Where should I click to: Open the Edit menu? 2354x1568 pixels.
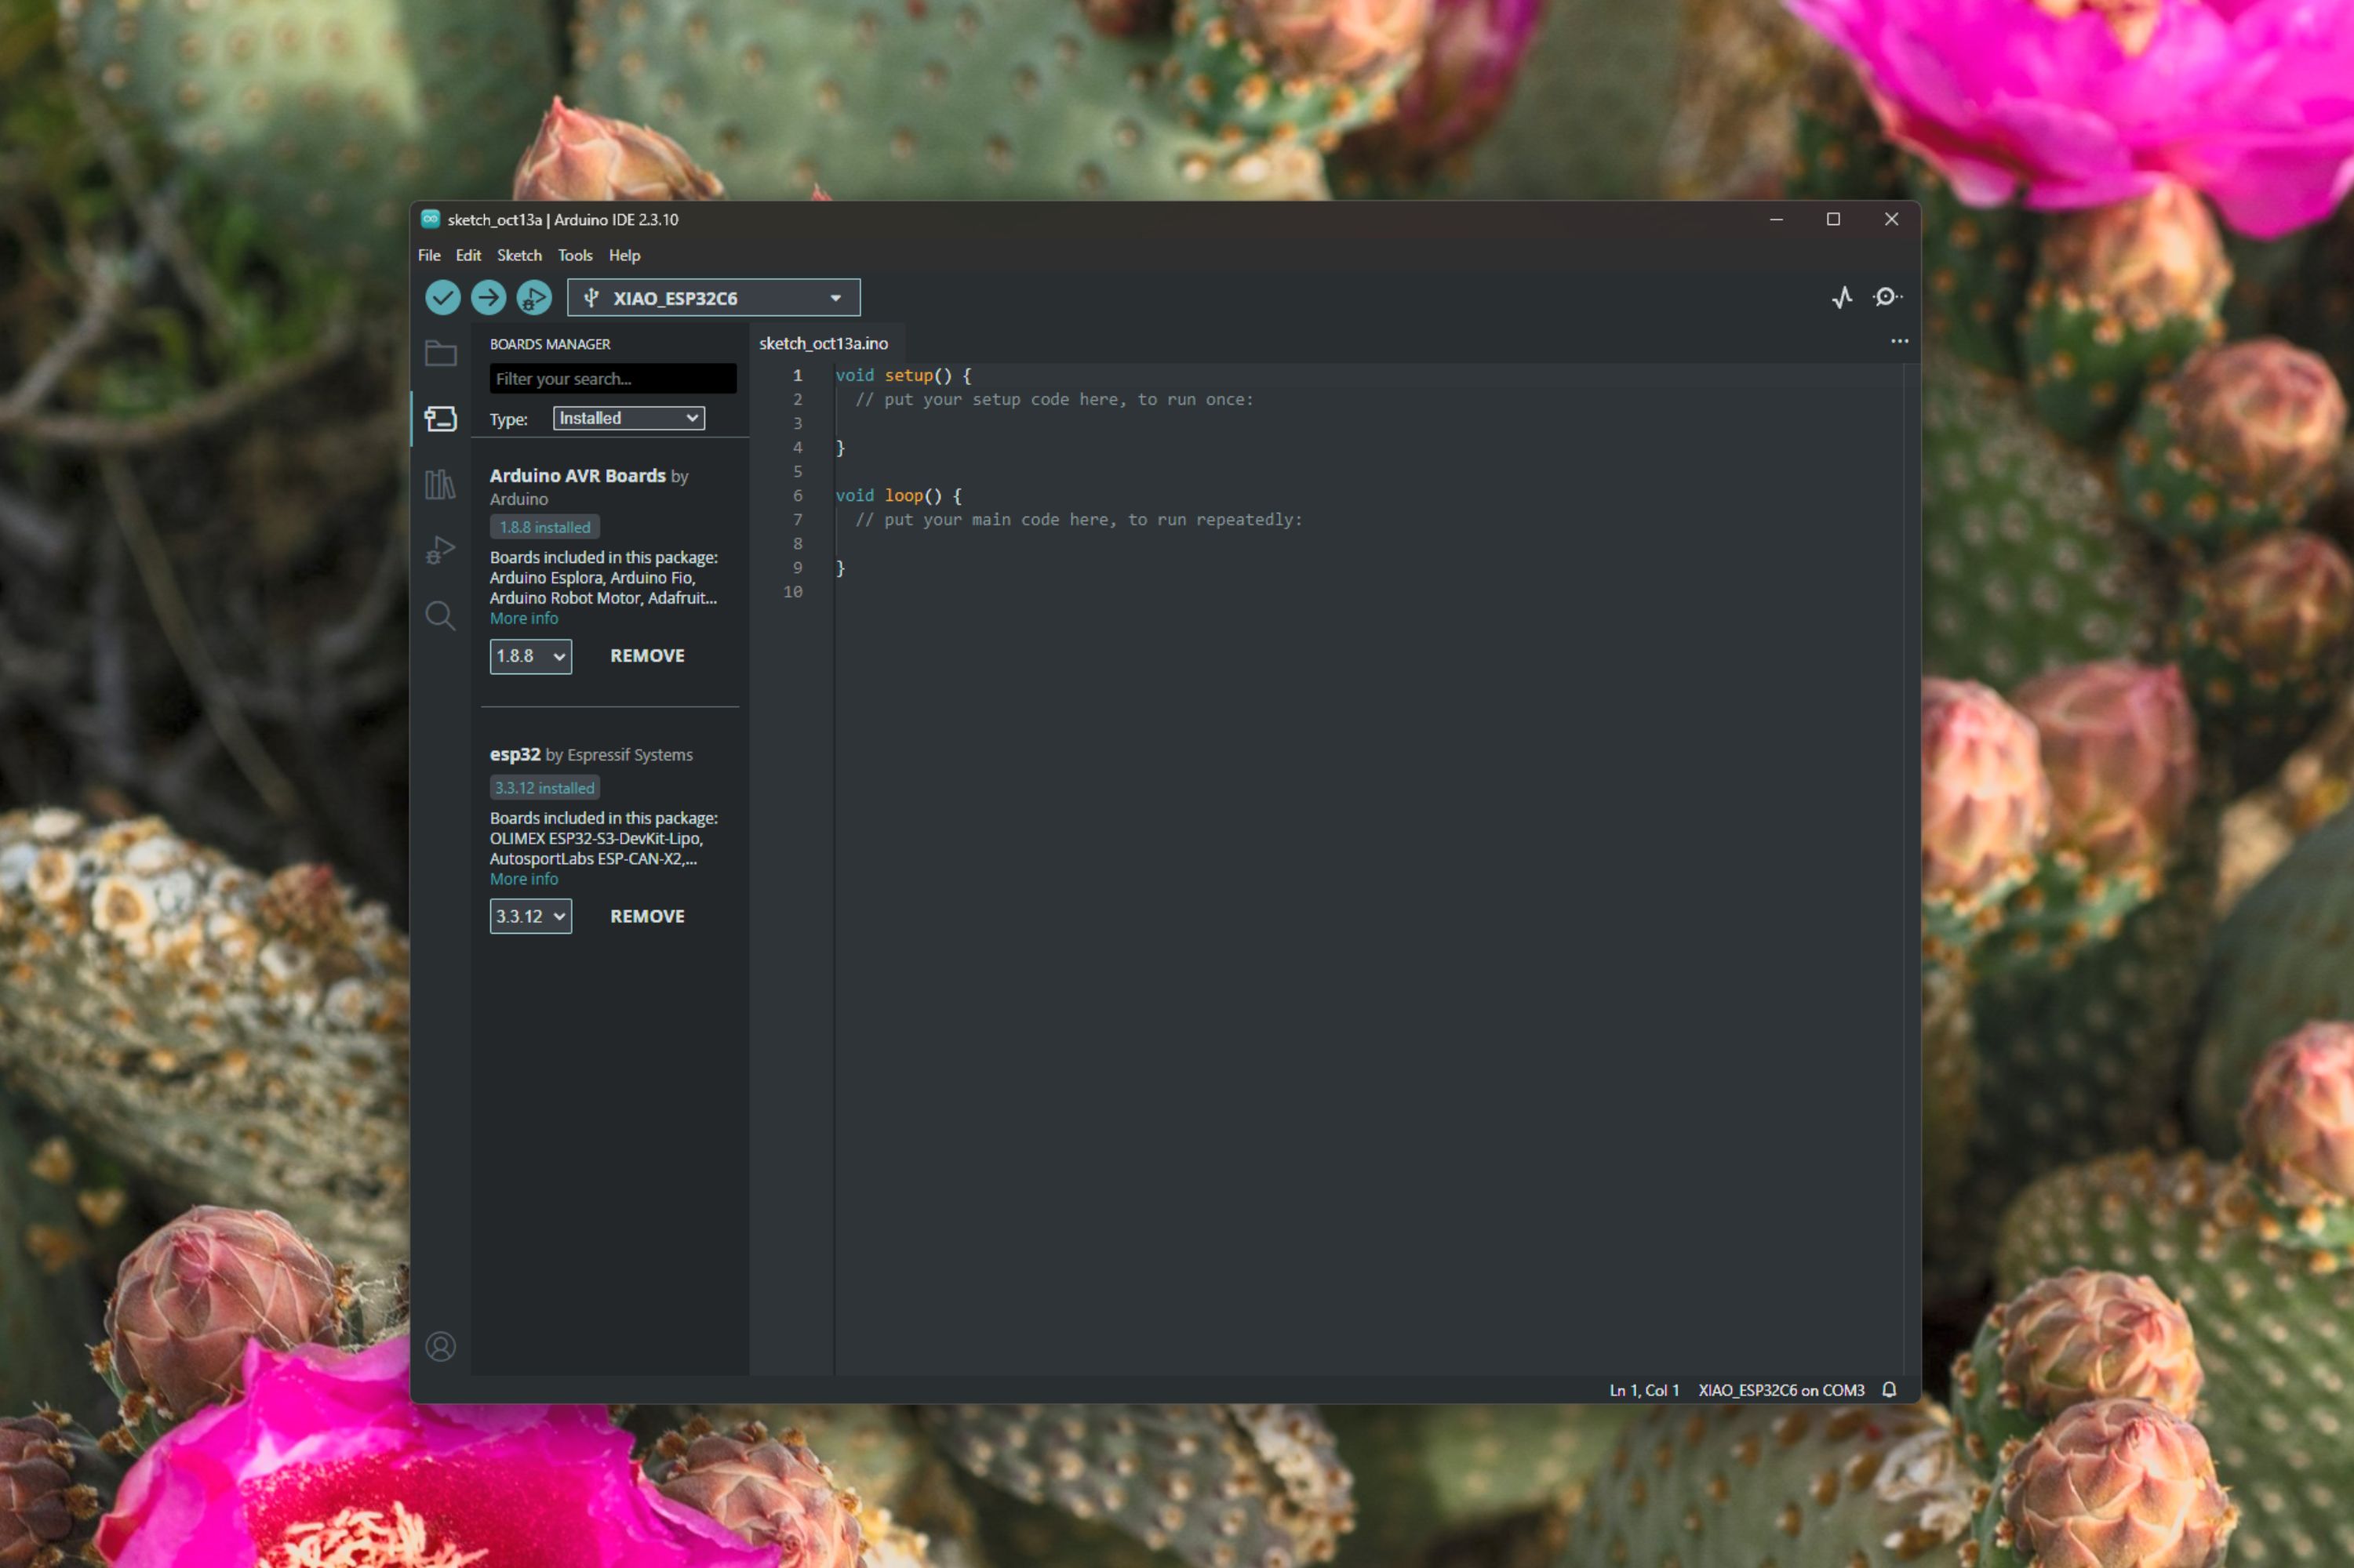[468, 255]
